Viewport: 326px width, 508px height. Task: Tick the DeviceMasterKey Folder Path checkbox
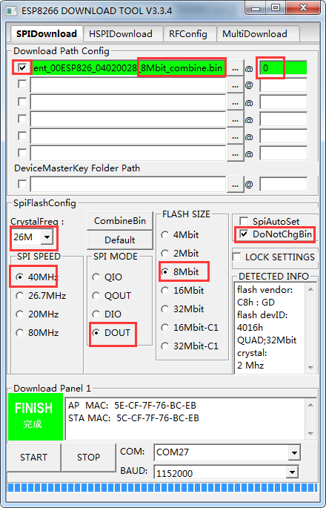(x=22, y=184)
